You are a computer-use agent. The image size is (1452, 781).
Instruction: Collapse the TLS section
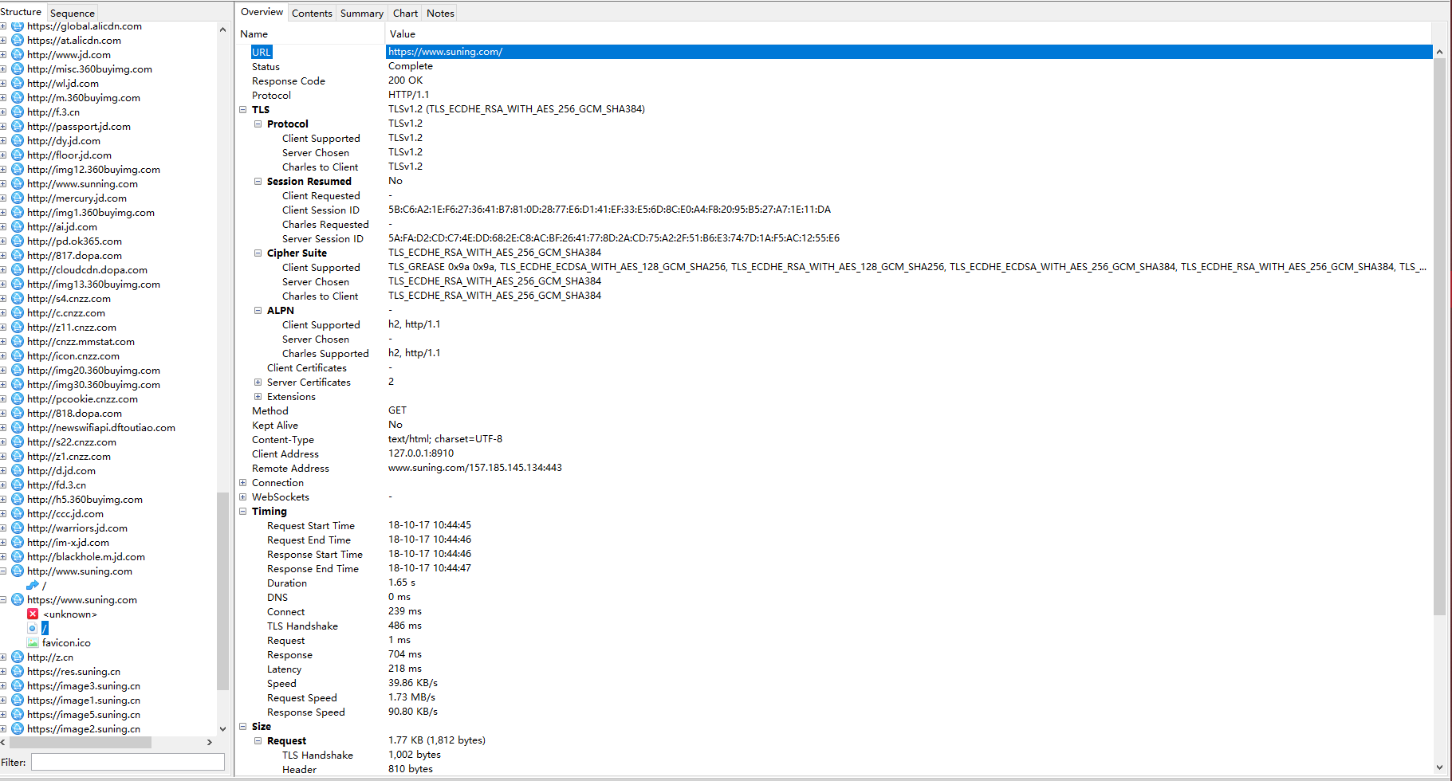[x=243, y=110]
